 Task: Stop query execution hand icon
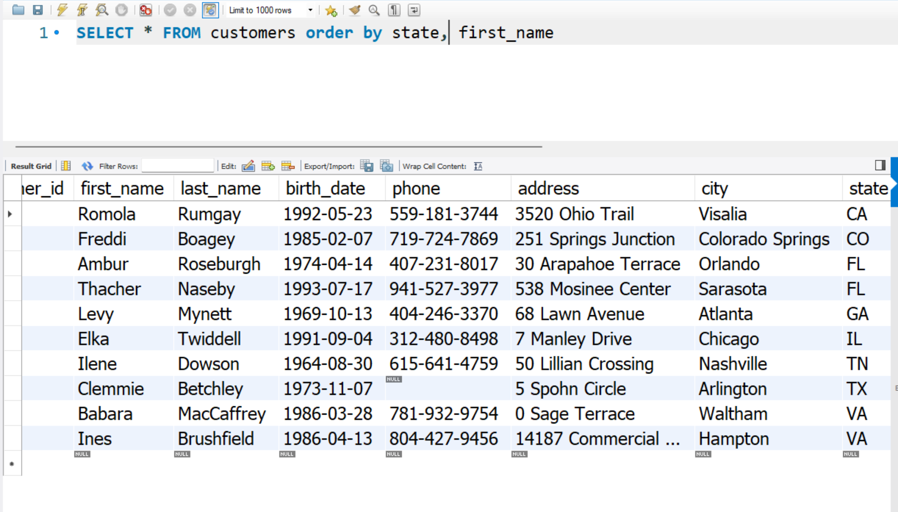click(121, 10)
